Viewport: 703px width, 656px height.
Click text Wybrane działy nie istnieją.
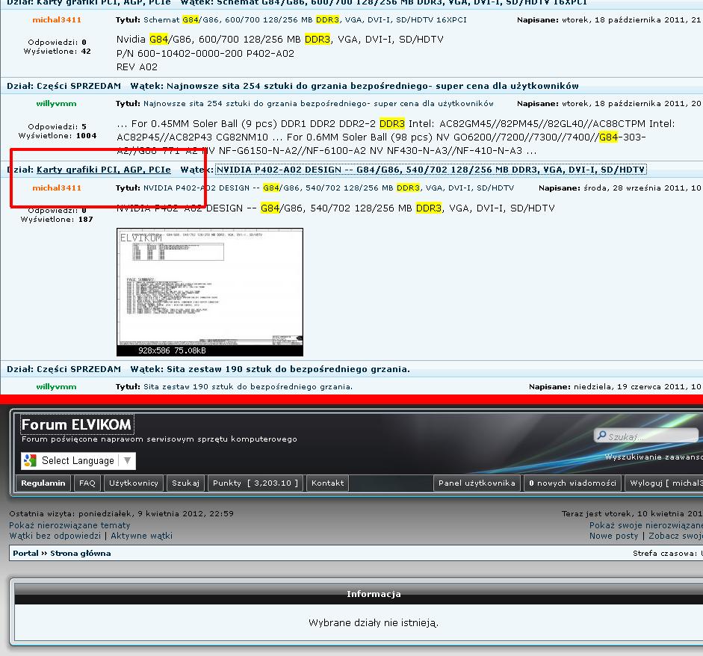point(374,623)
